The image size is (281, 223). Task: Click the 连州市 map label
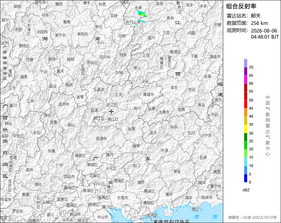(64, 104)
